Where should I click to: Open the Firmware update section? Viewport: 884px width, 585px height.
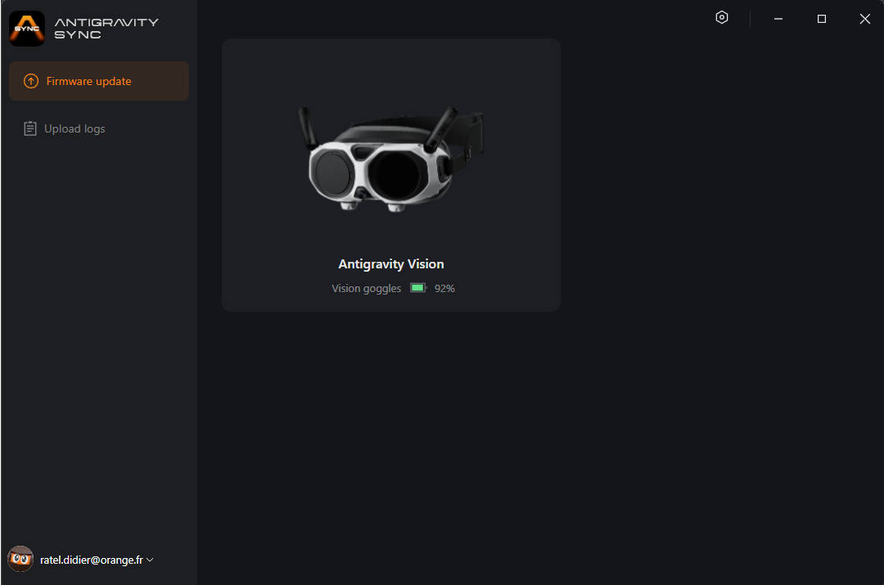tap(99, 81)
